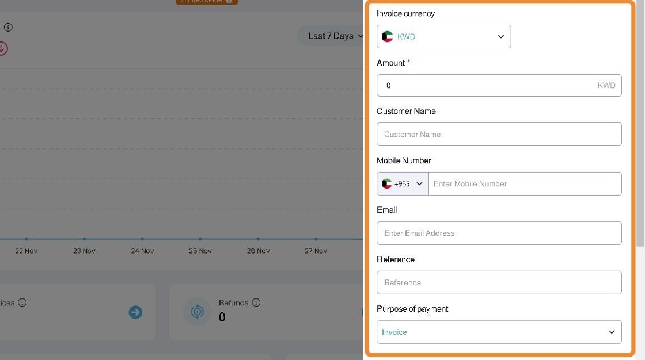This screenshot has height=360, width=645.
Task: Click the Kuwait flag in Invoice currency
Action: [388, 37]
